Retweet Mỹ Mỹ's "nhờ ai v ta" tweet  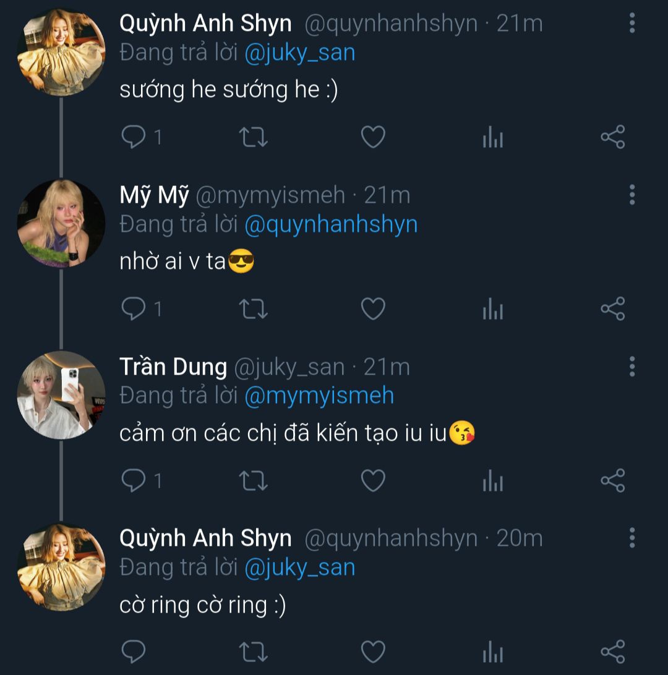click(253, 308)
